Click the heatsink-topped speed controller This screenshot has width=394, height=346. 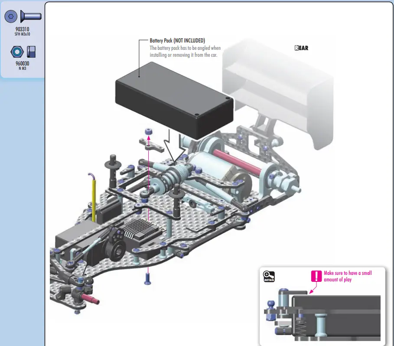pyautogui.click(x=139, y=228)
